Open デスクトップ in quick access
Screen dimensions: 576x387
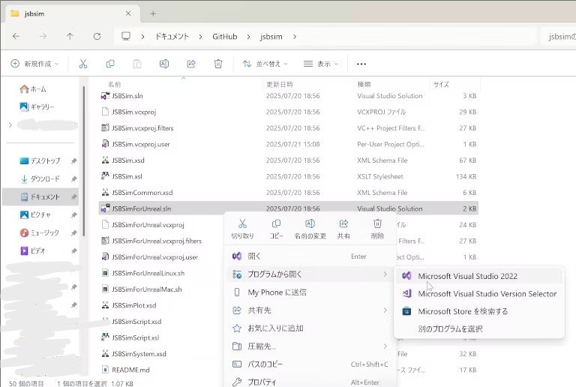(40, 160)
